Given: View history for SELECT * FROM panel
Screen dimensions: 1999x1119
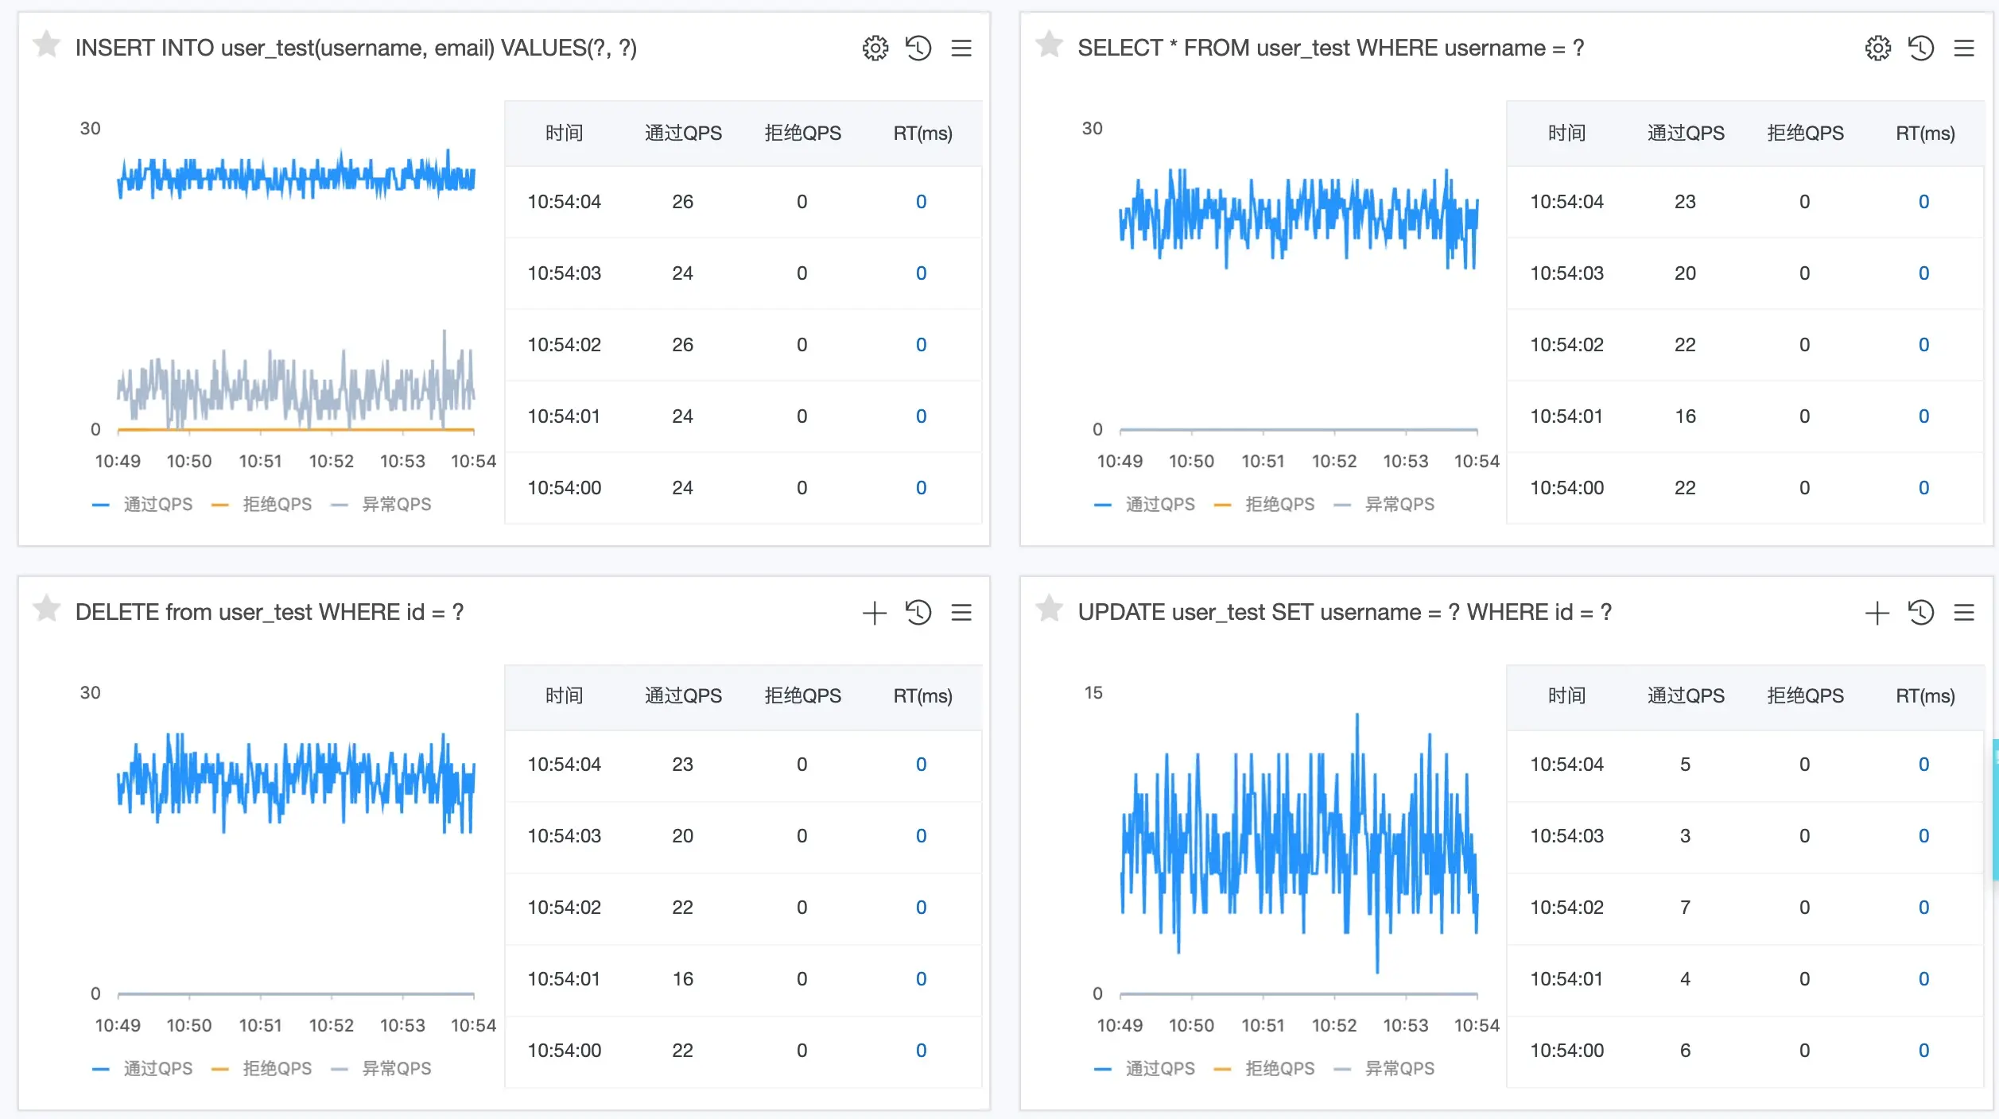Looking at the screenshot, I should [1920, 48].
